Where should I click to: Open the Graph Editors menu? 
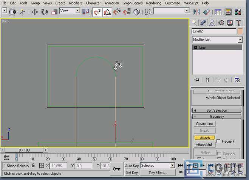(133, 3)
